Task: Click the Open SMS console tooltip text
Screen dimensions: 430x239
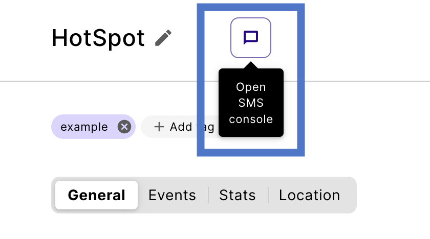Action: point(251,103)
